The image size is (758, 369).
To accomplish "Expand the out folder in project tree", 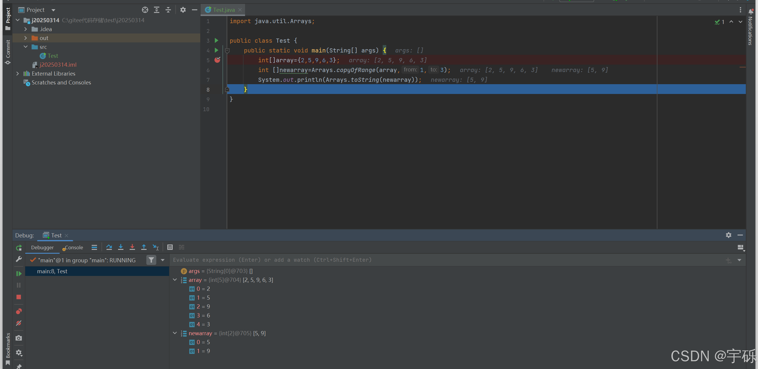I will pos(26,38).
